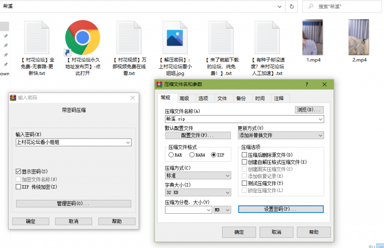Select the RAR format radio button

click(171, 155)
